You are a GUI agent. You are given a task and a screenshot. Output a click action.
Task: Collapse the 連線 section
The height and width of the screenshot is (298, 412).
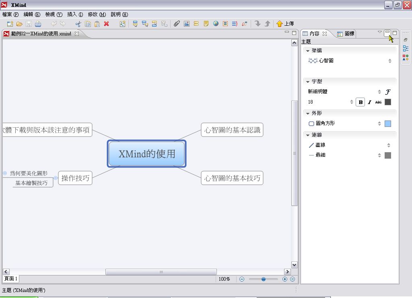pyautogui.click(x=308, y=135)
